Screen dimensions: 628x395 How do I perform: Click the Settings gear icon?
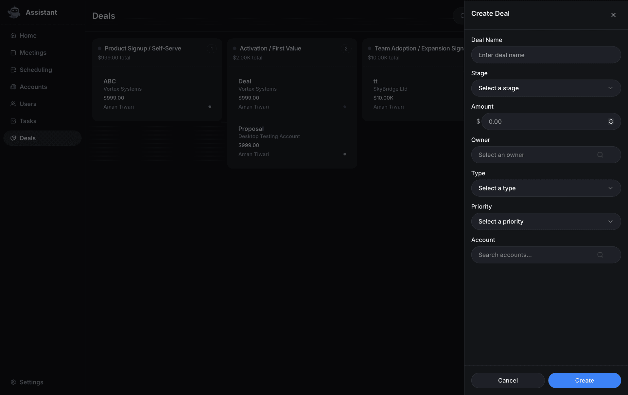pyautogui.click(x=13, y=382)
